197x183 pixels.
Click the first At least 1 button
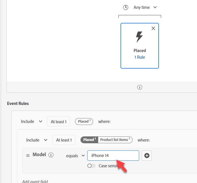[58, 122]
